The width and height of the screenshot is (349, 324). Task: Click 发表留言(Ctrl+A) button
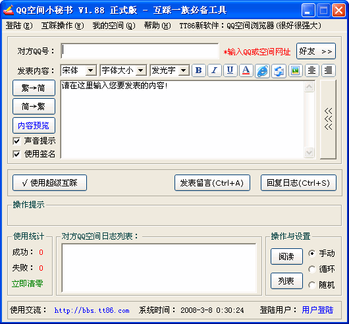(212, 183)
